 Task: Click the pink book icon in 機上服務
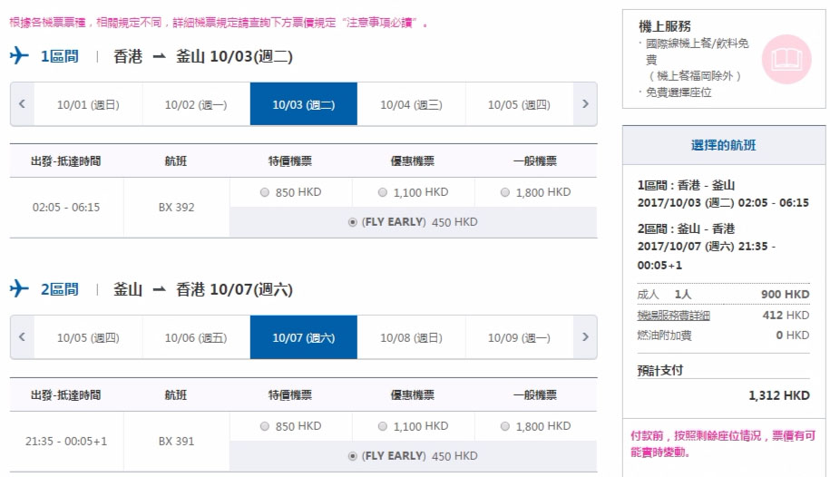point(786,59)
